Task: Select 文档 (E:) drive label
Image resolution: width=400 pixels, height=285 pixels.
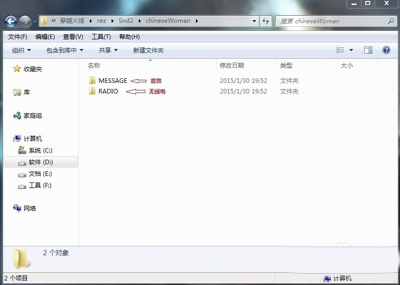Action: (40, 174)
